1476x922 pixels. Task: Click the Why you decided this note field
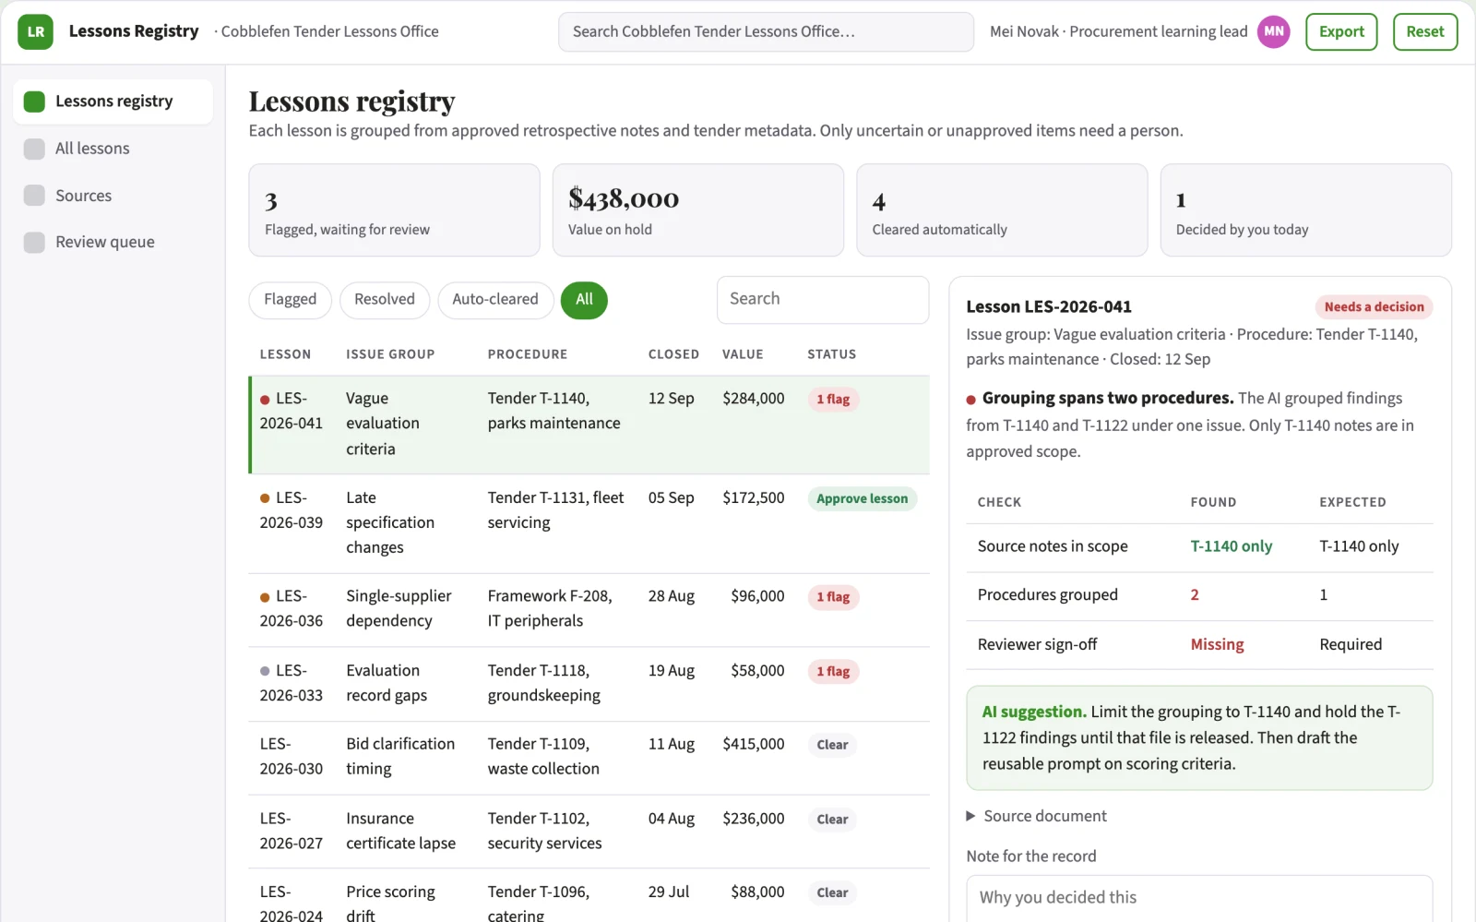(1199, 898)
